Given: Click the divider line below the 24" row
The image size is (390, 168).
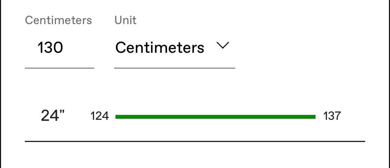Looking at the screenshot, I should [195, 141].
